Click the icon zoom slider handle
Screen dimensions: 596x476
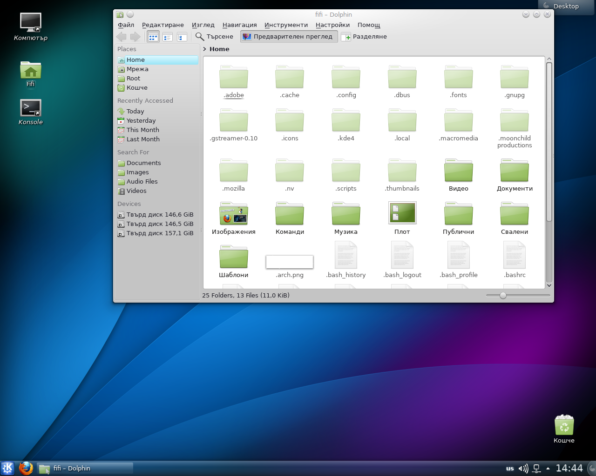click(x=503, y=296)
